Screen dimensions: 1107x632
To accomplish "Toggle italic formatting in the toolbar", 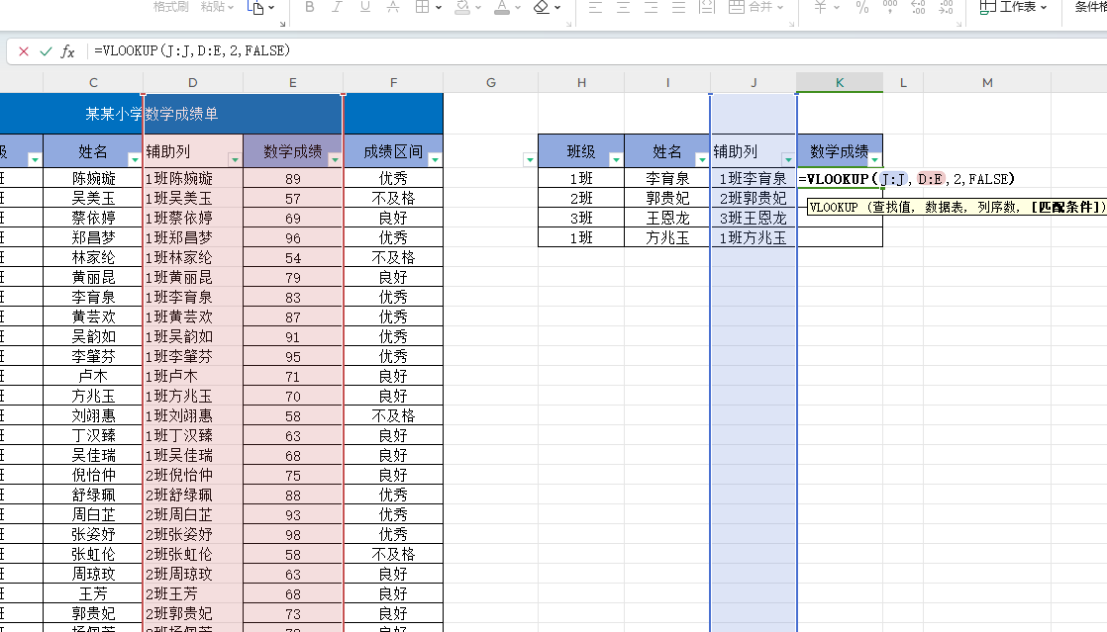I will point(337,7).
